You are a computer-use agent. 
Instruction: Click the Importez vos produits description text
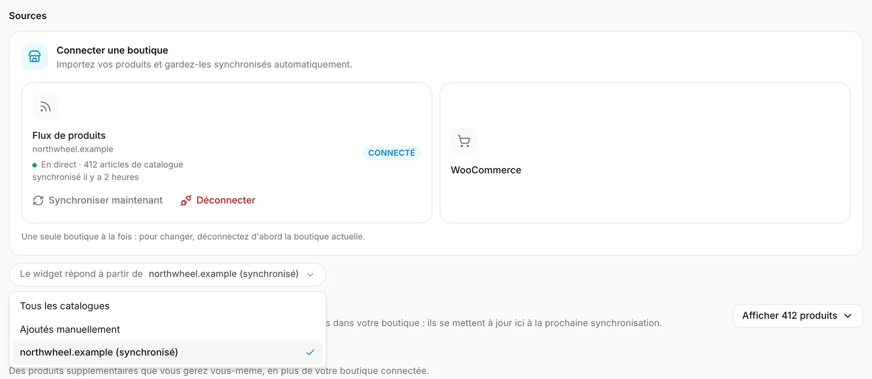tap(204, 64)
